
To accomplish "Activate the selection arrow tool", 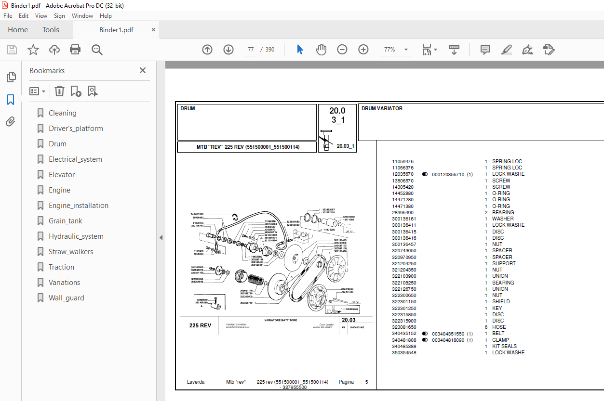I will [x=300, y=50].
